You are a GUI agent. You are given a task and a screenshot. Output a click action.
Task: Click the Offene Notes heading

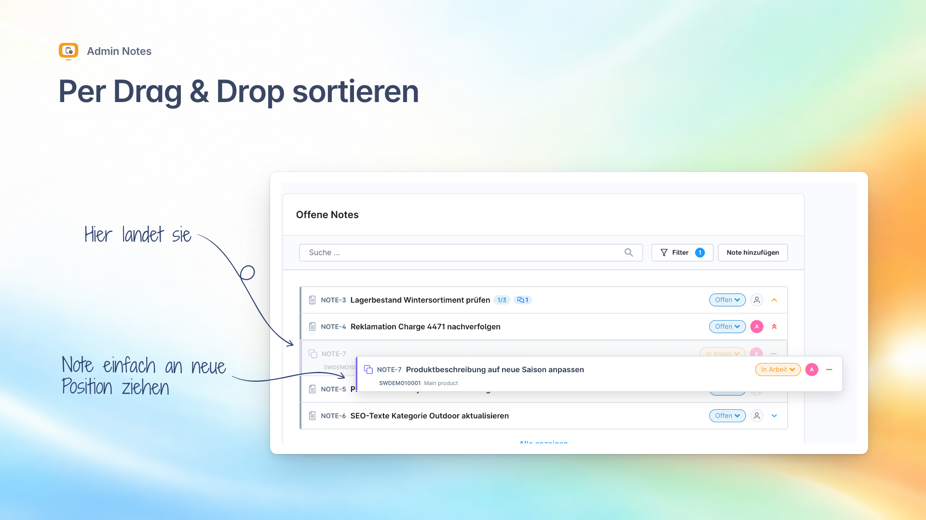pyautogui.click(x=327, y=215)
